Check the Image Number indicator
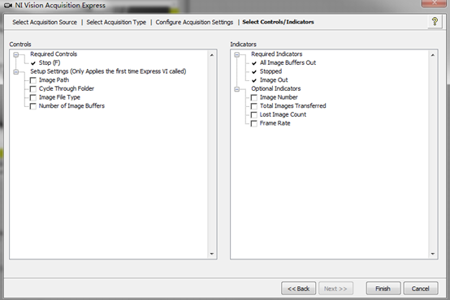 (254, 97)
